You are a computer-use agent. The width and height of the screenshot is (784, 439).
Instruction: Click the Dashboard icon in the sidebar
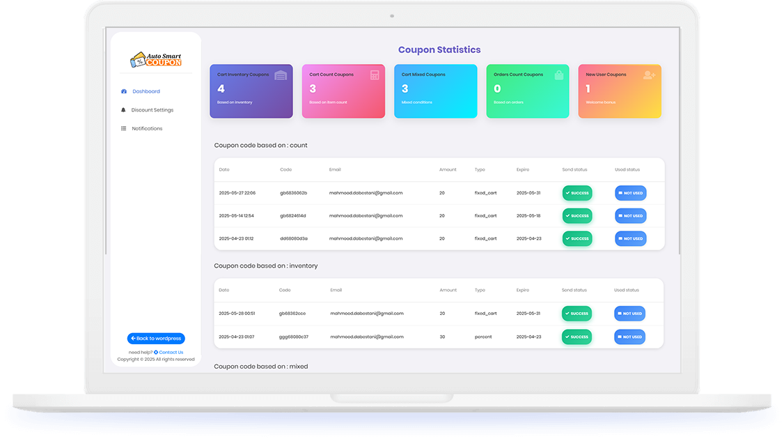[x=123, y=91]
